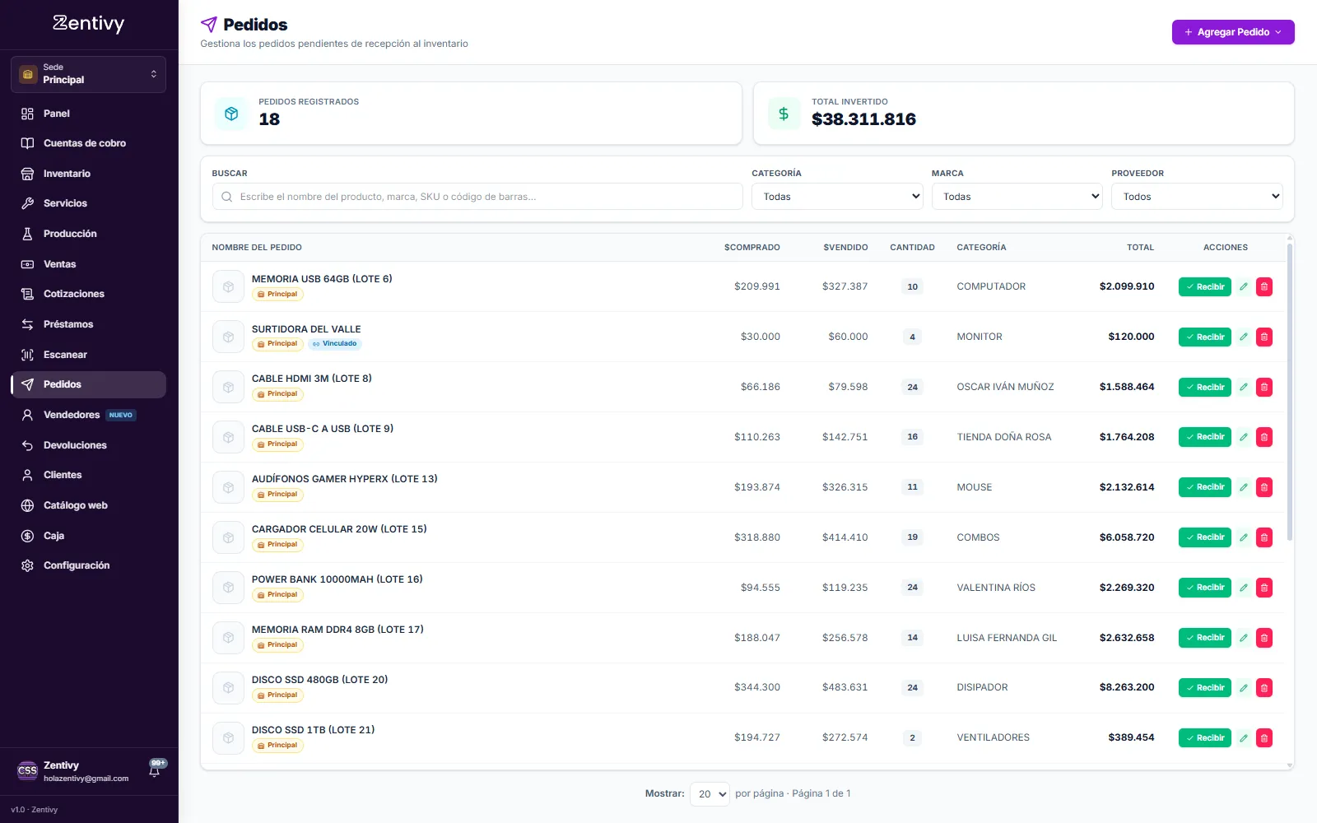Viewport: 1317px width, 823px height.
Task: Click edit pencil for CABLE HDMI 3M
Action: (1244, 387)
